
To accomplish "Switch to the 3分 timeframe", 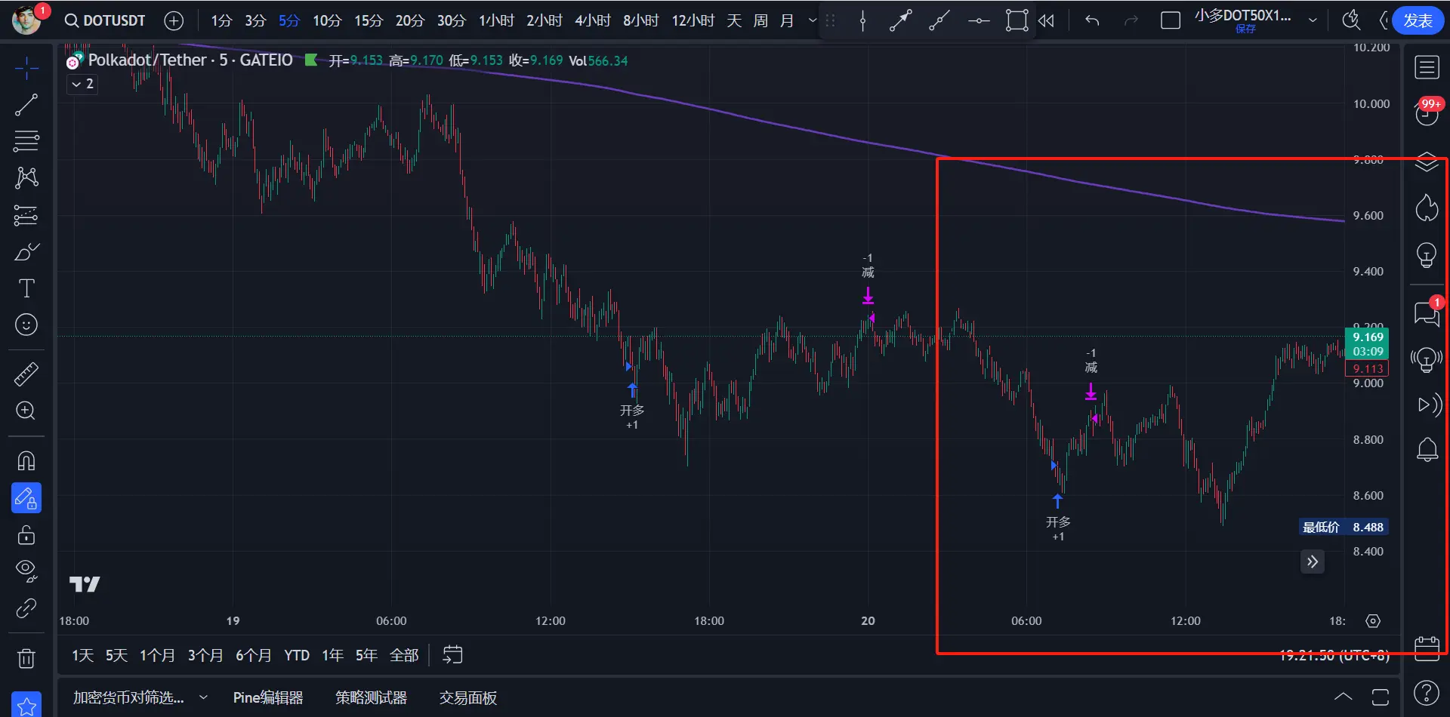I will coord(255,20).
